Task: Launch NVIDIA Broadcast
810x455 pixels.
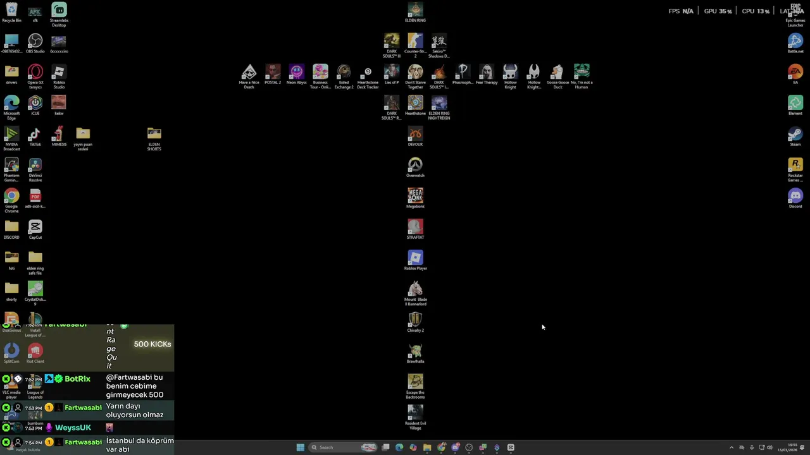Action: coord(11,138)
